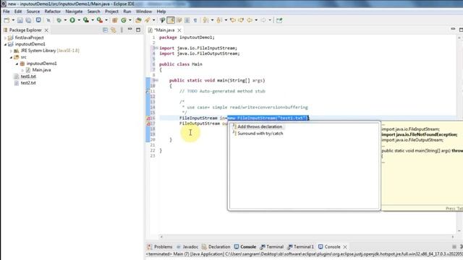The width and height of the screenshot is (463, 260).
Task: Click the Open Perspective toolbar icon
Action: pos(279,20)
